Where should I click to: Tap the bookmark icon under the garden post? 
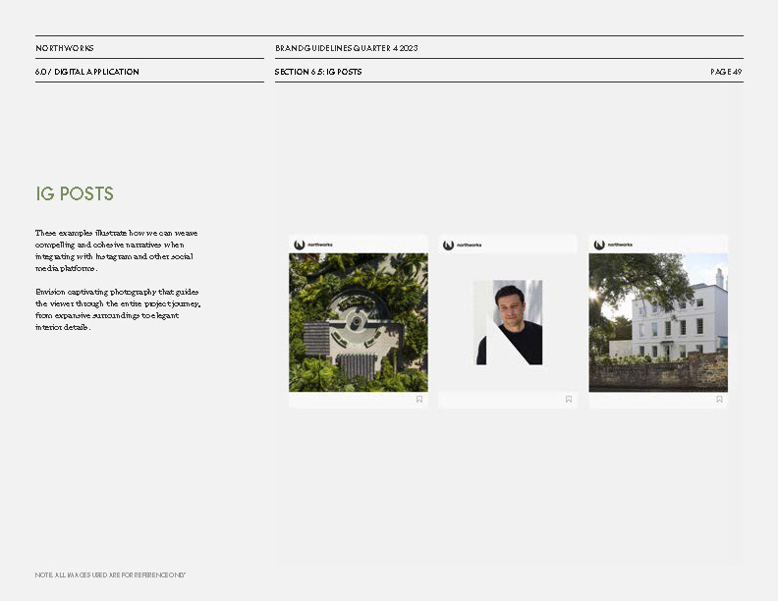pyautogui.click(x=419, y=399)
